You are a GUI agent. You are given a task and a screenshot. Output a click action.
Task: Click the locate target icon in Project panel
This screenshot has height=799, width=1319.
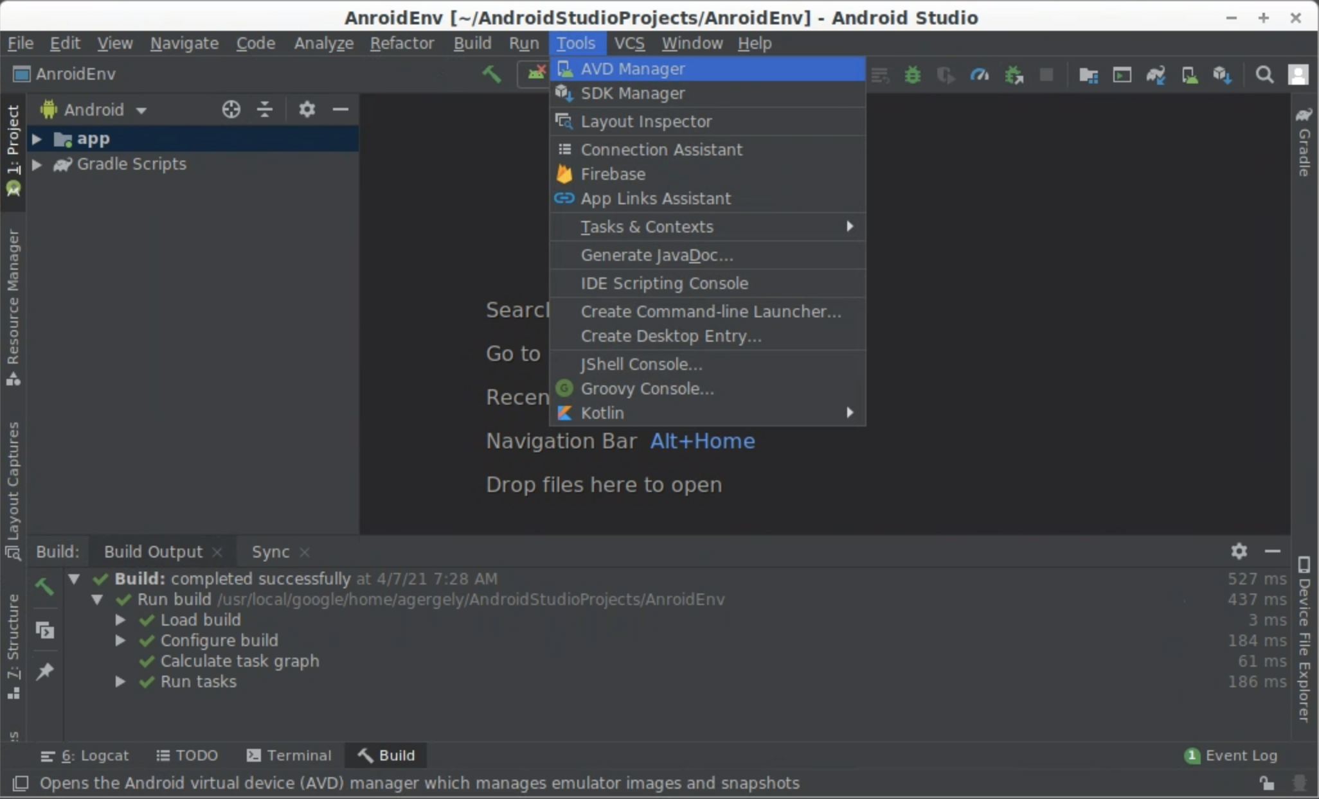click(x=231, y=109)
